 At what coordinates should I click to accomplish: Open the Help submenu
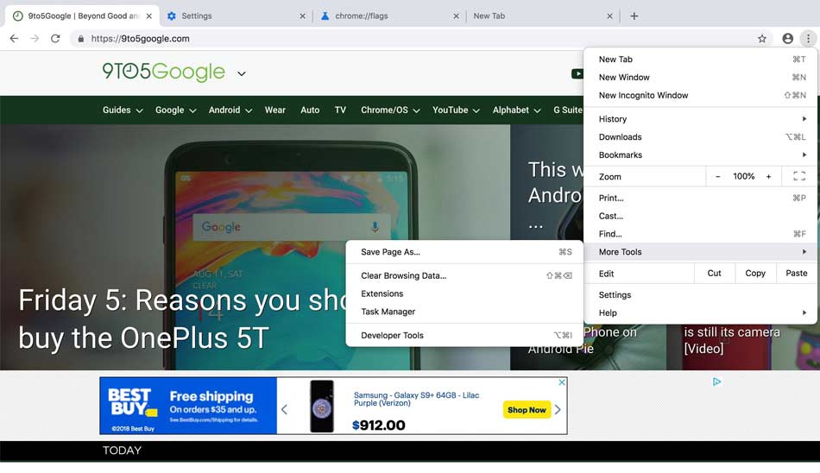pyautogui.click(x=700, y=313)
